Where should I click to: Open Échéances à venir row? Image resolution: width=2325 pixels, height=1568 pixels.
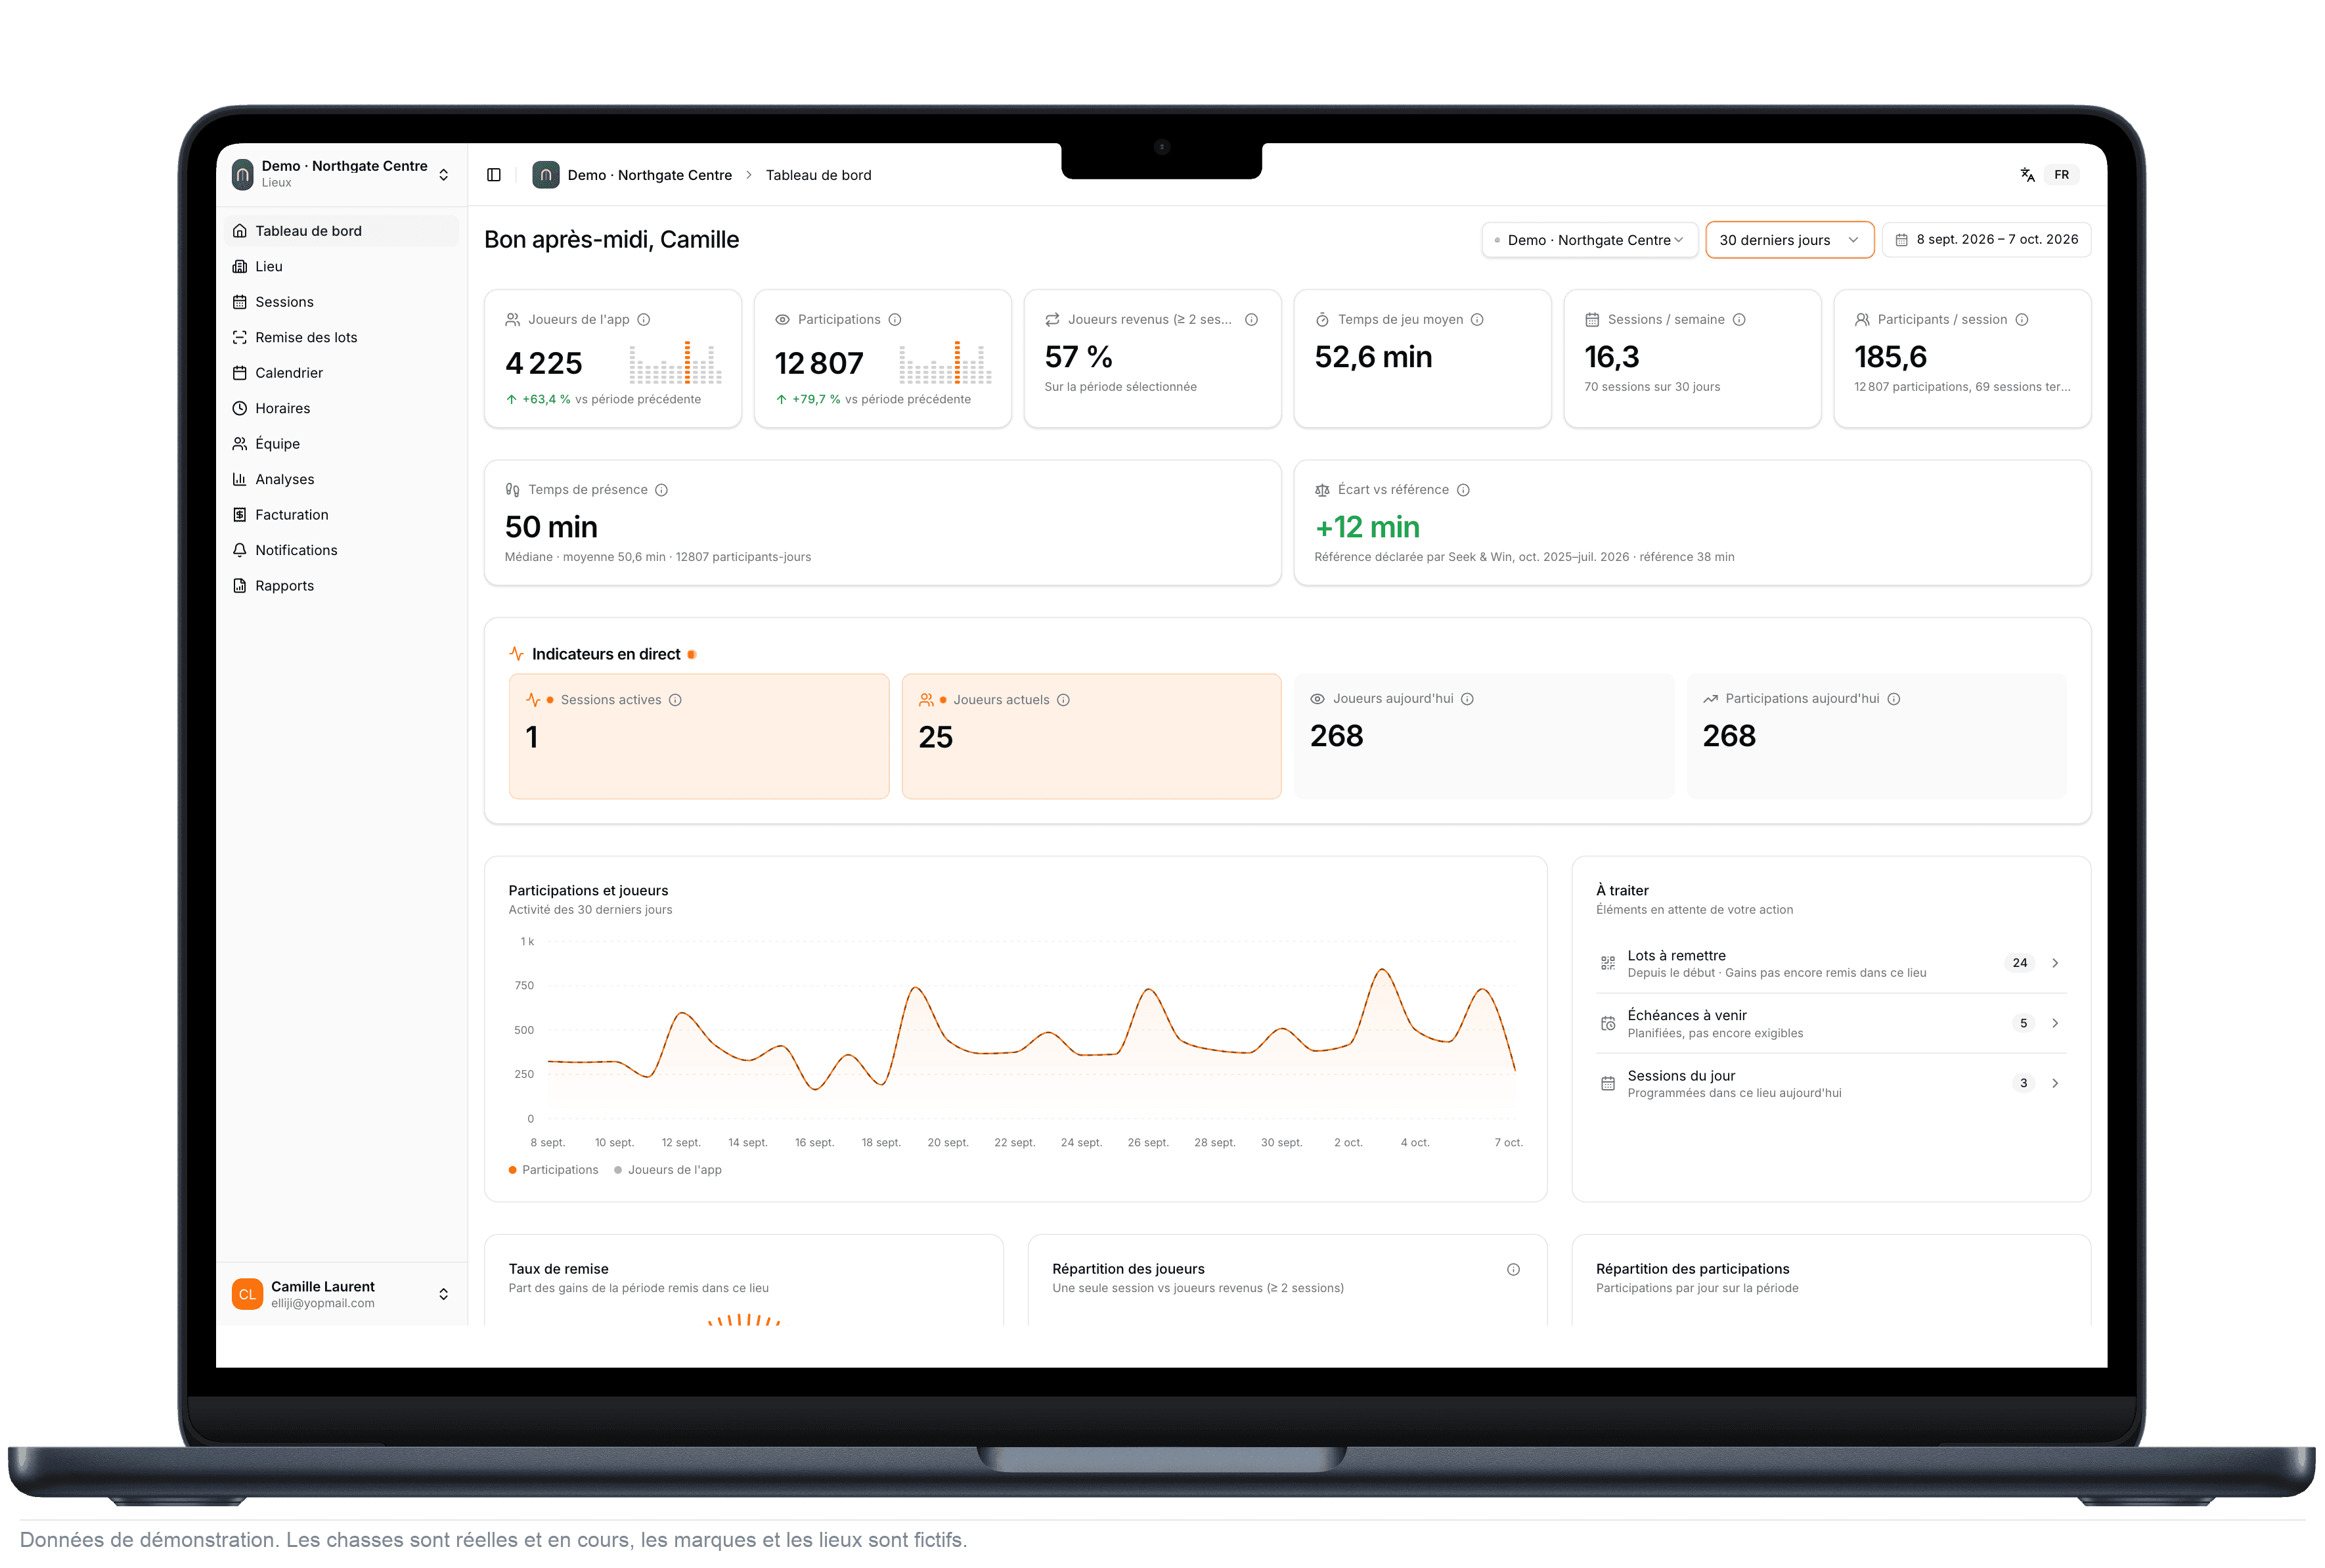click(x=1830, y=1023)
